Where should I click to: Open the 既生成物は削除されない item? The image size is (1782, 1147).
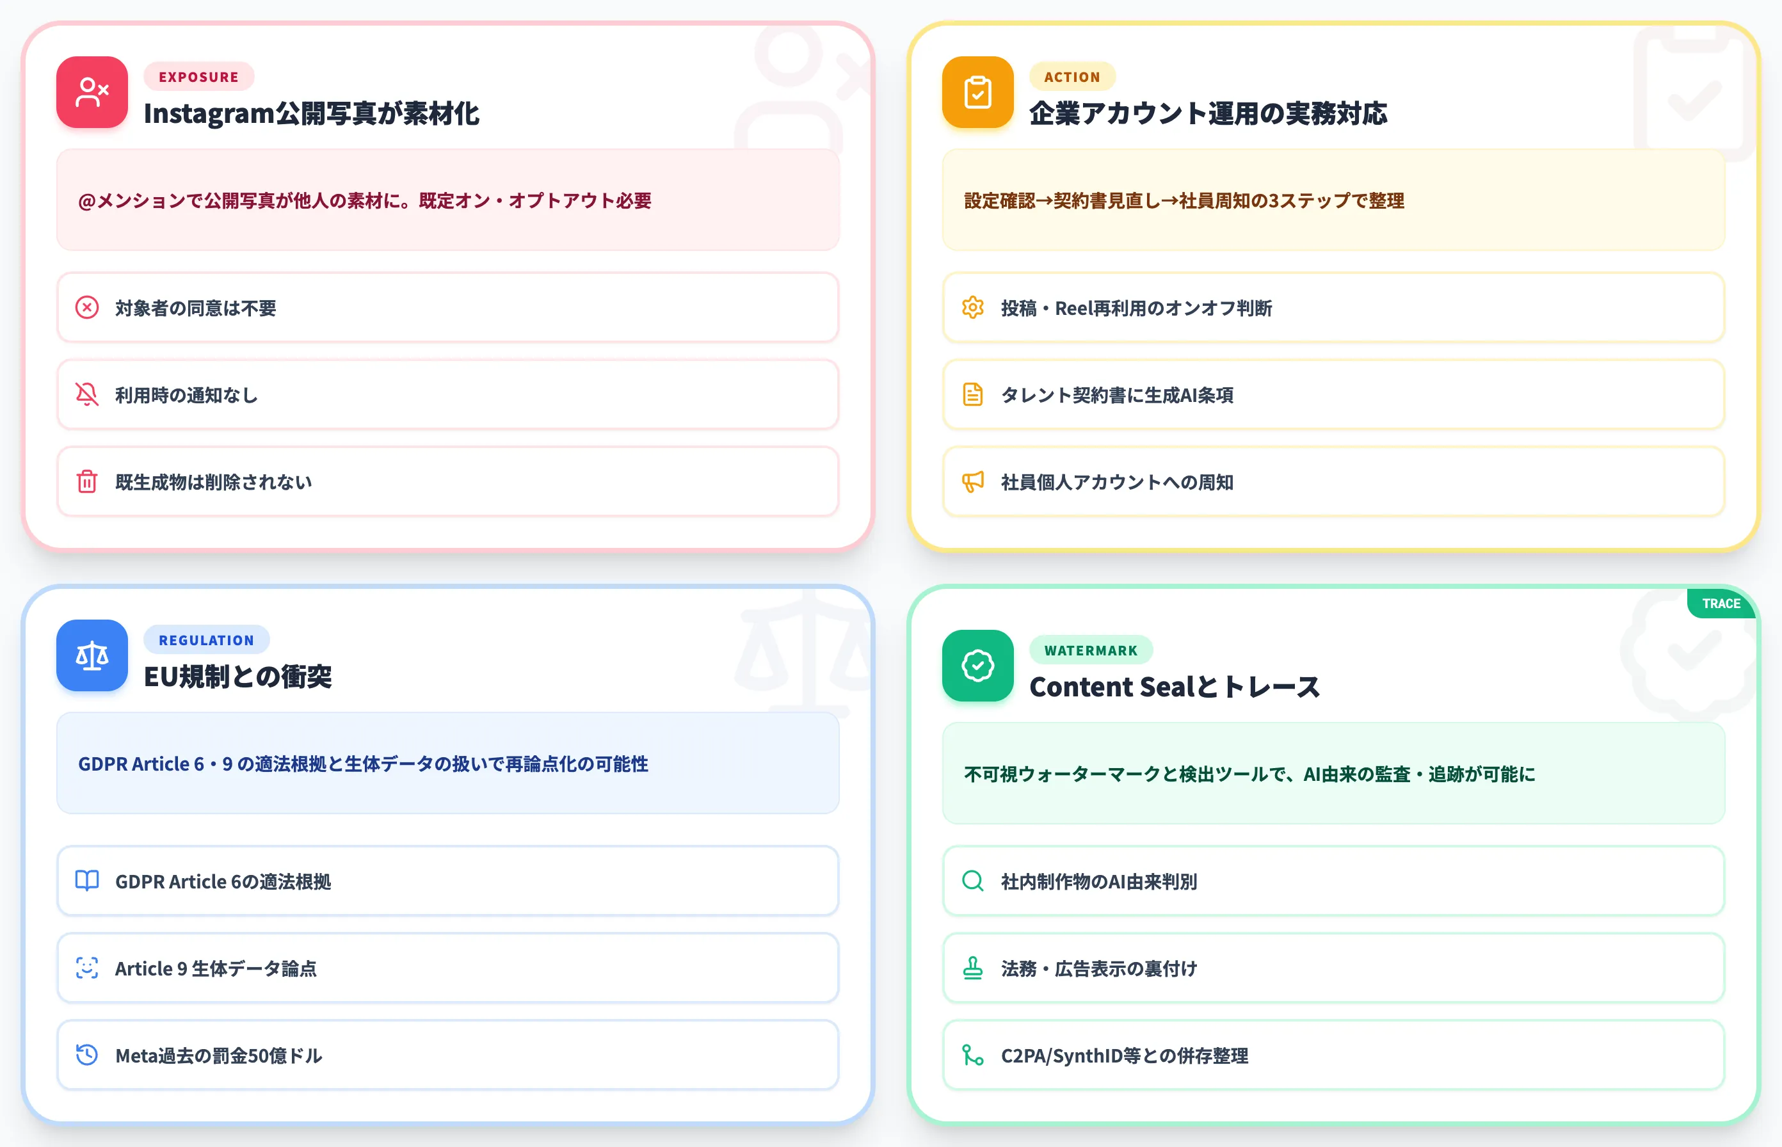pos(448,482)
